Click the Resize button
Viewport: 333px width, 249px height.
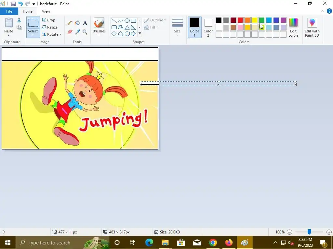coord(50,27)
